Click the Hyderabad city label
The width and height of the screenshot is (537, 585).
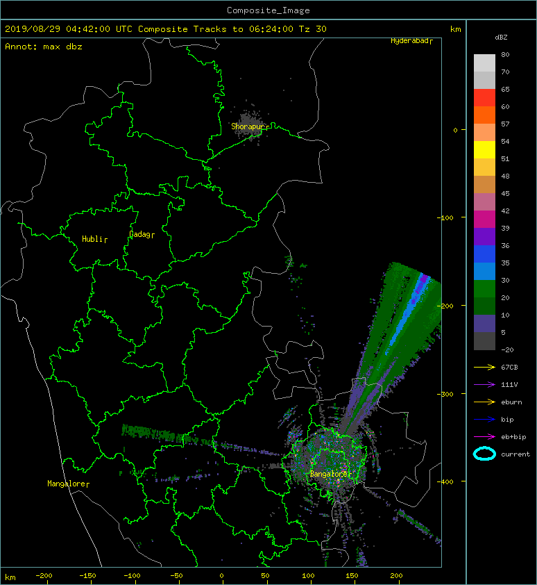[x=409, y=41]
